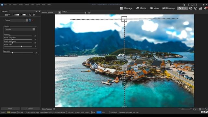
Task: Reset Tilt-Shift settings with circular arrow
Action: coord(30,15)
